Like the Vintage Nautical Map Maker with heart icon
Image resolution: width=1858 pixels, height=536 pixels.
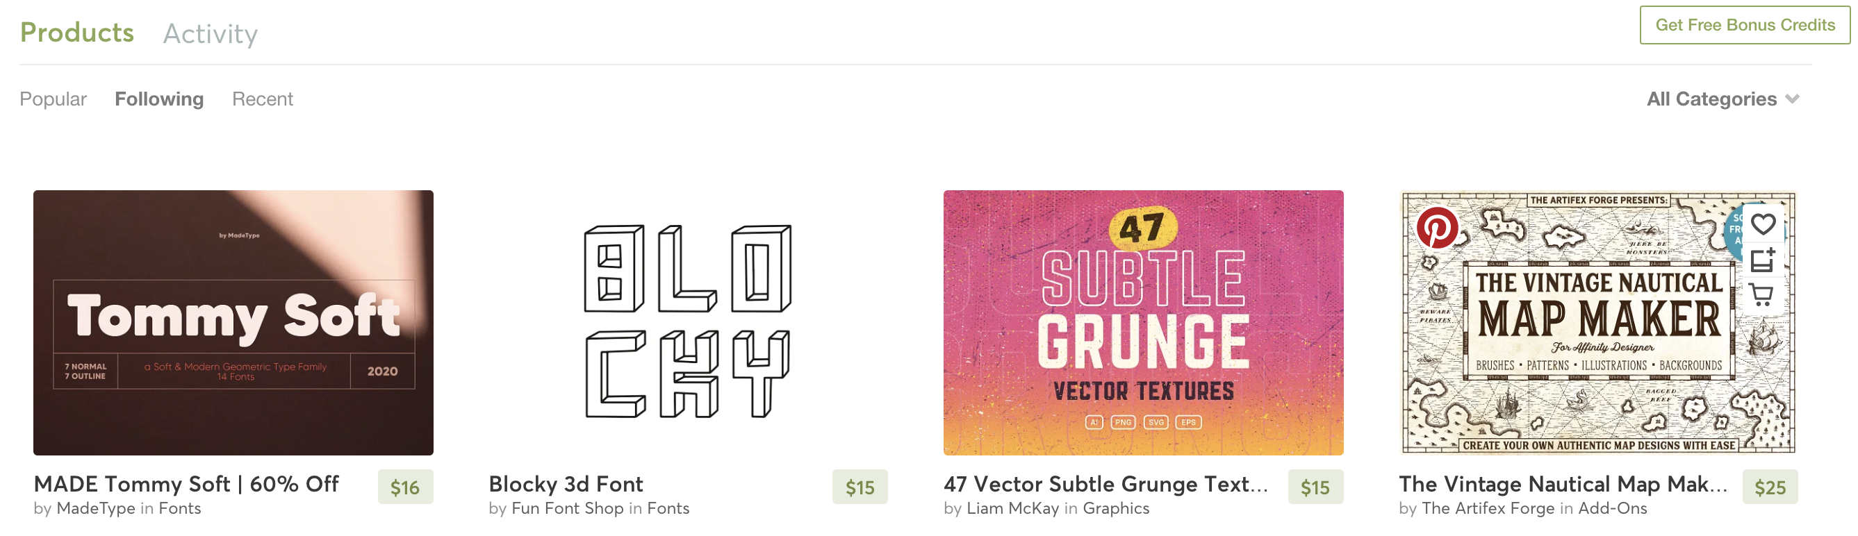click(x=1763, y=225)
